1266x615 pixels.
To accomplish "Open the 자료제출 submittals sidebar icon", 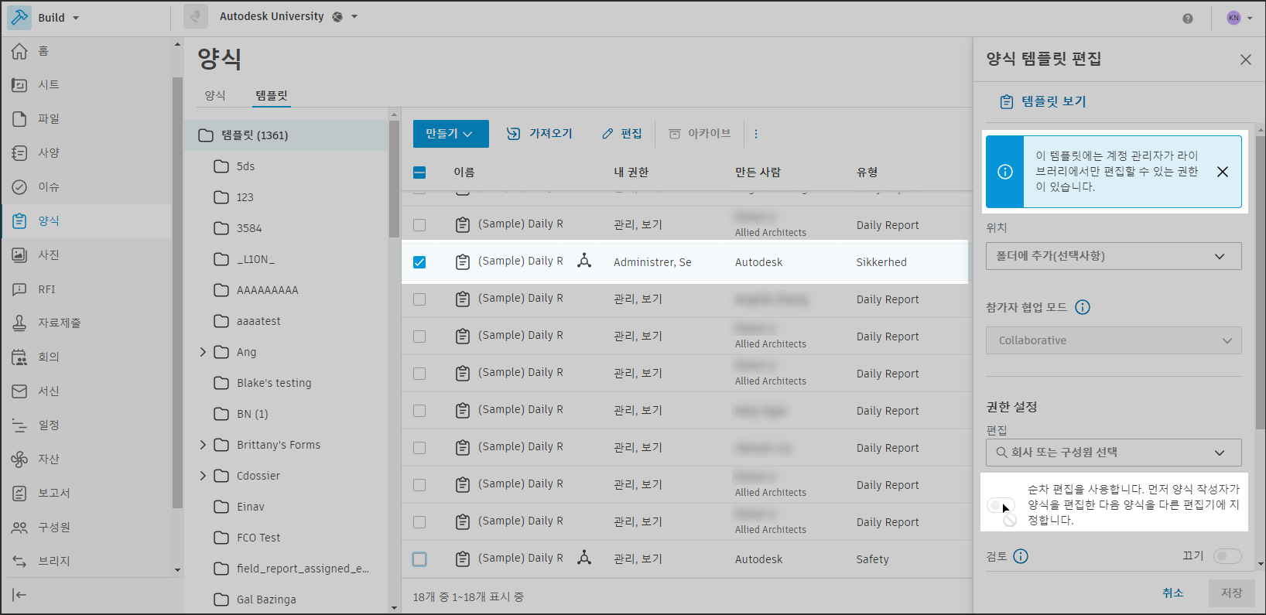I will pyautogui.click(x=19, y=323).
